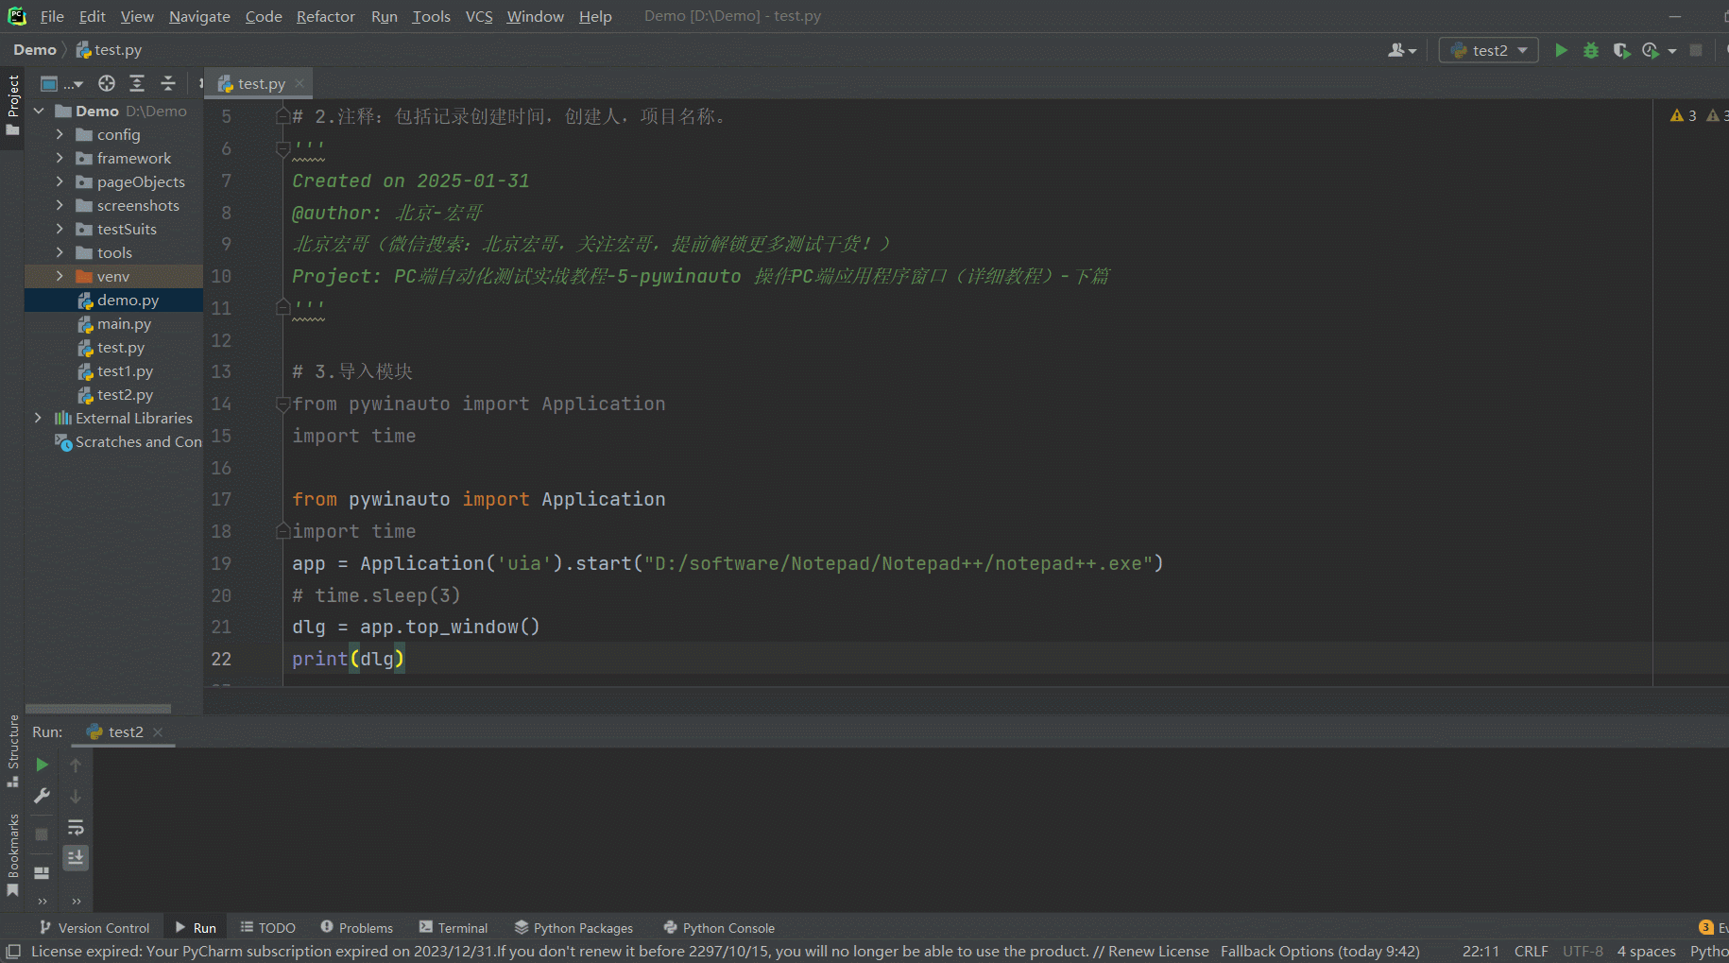Expand the screenshots folder

(x=60, y=205)
